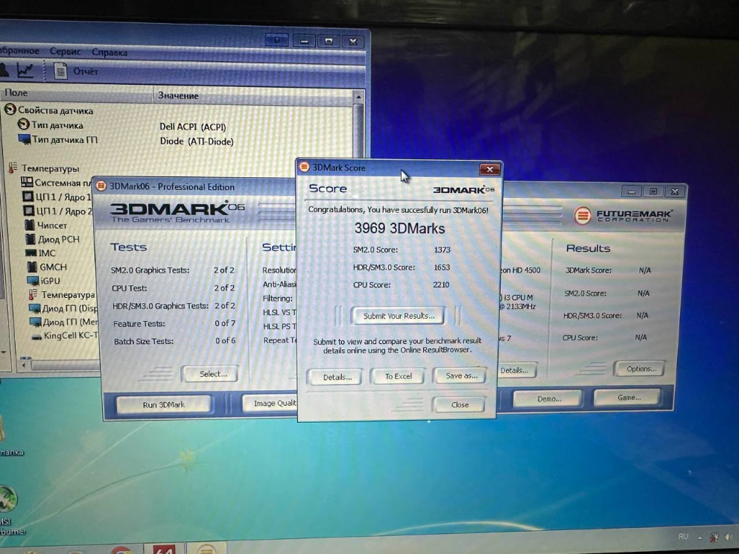This screenshot has width=739, height=554.
Task: Click Run 3DMark in the 3DMark06 window
Action: coord(164,404)
